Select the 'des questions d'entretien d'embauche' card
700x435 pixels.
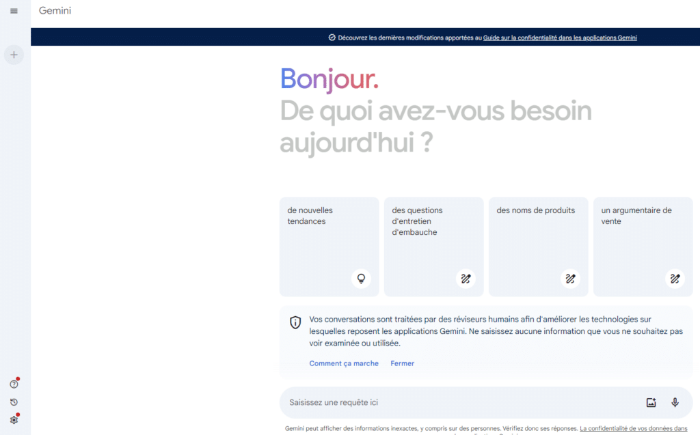tap(433, 247)
